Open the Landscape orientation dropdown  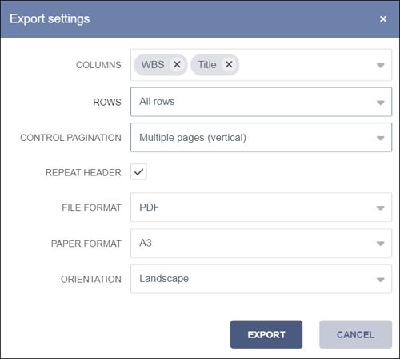(x=261, y=279)
